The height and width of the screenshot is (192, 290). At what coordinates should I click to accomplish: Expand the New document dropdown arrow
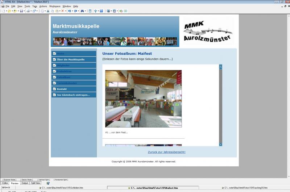click(6, 11)
